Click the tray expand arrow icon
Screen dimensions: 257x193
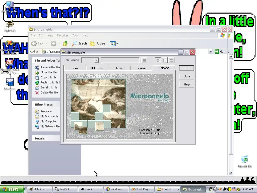pyautogui.click(x=215, y=189)
